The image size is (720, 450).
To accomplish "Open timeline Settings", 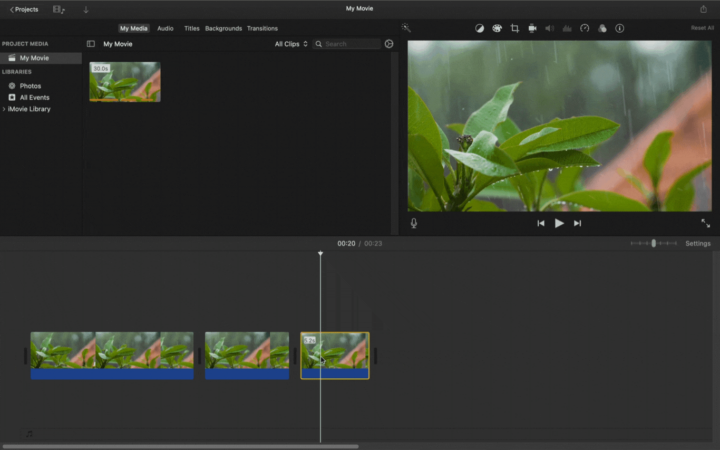I will coord(698,243).
